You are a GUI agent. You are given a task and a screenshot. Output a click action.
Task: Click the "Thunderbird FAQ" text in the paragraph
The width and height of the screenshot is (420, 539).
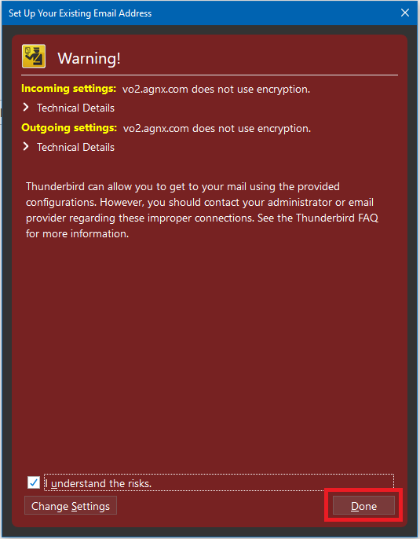pyautogui.click(x=337, y=218)
